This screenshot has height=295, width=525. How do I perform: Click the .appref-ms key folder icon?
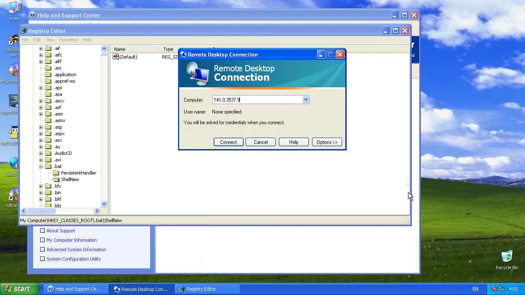click(48, 81)
